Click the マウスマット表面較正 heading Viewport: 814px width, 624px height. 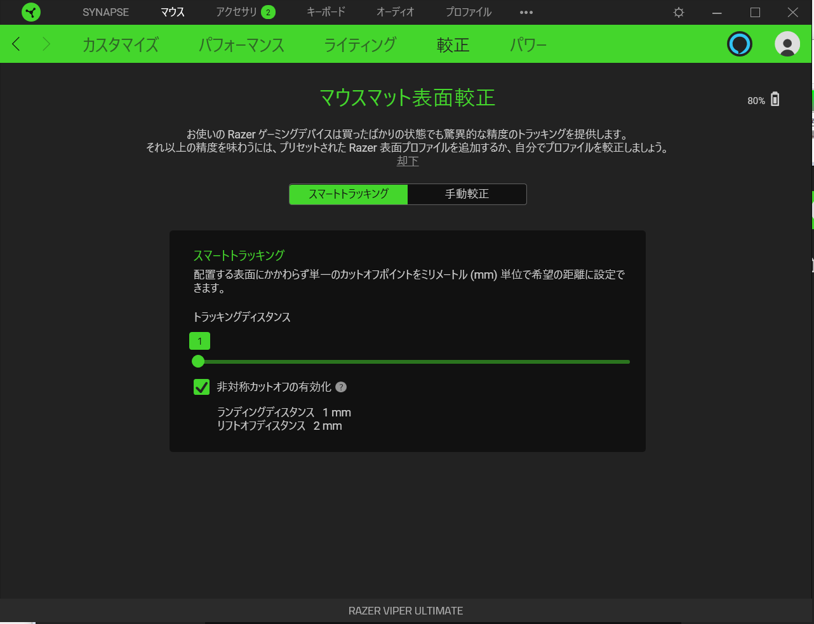[407, 98]
